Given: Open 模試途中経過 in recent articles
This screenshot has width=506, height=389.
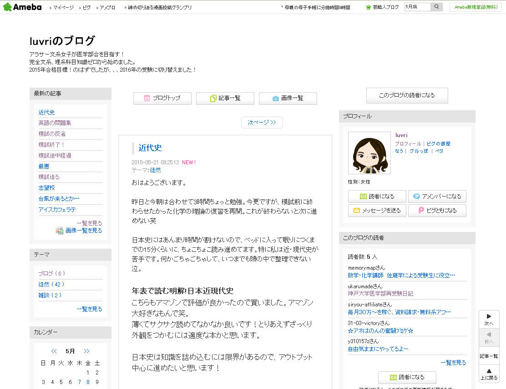Looking at the screenshot, I should point(55,156).
